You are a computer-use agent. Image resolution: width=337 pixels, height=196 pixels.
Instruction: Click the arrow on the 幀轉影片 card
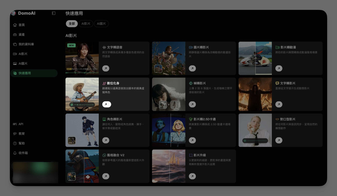[192, 104]
